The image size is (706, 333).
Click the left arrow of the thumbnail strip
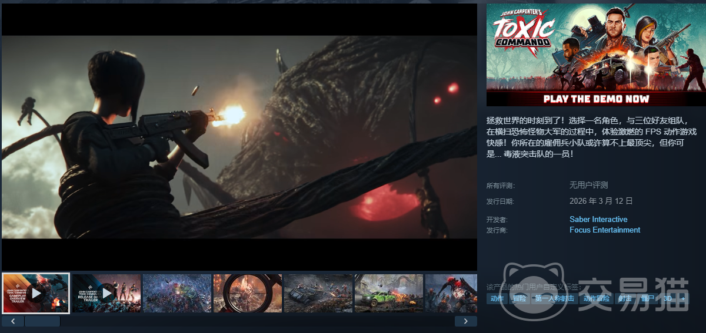(x=13, y=321)
